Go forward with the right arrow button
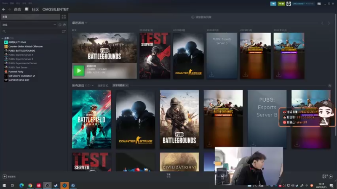This screenshot has width=337, height=189. click(9, 9)
